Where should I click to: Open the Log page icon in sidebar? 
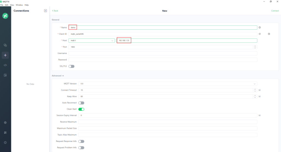(x=5, y=75)
